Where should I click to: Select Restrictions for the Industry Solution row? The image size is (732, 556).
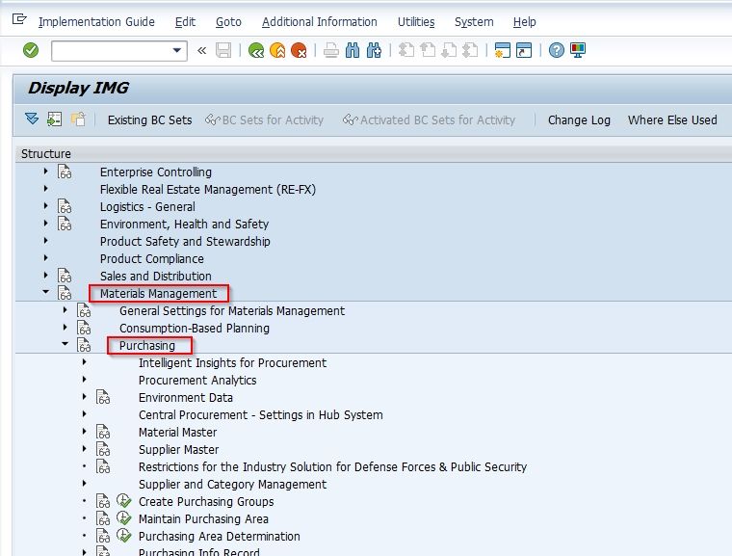[x=332, y=466]
